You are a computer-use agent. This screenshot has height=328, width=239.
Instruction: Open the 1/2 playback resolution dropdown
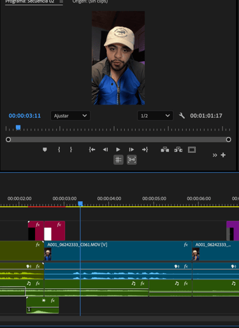155,116
